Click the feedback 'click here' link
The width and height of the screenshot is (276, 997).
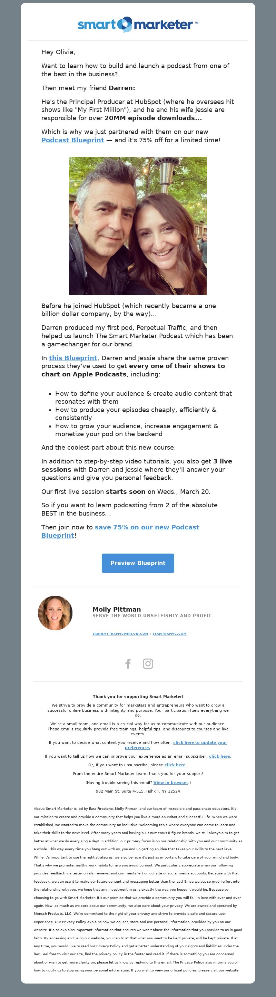coord(219,756)
